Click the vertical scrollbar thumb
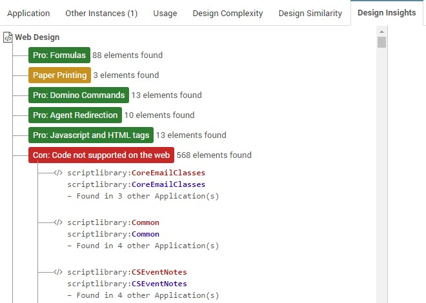The image size is (426, 303). coord(382,43)
